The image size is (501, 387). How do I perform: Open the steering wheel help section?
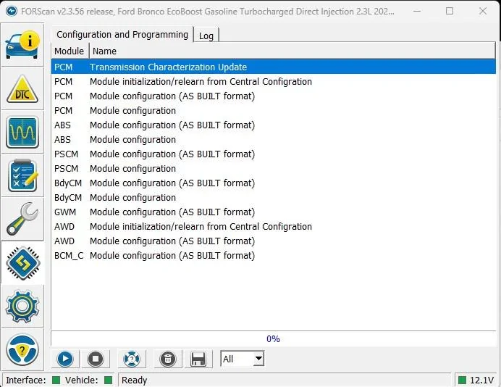[x=22, y=349]
